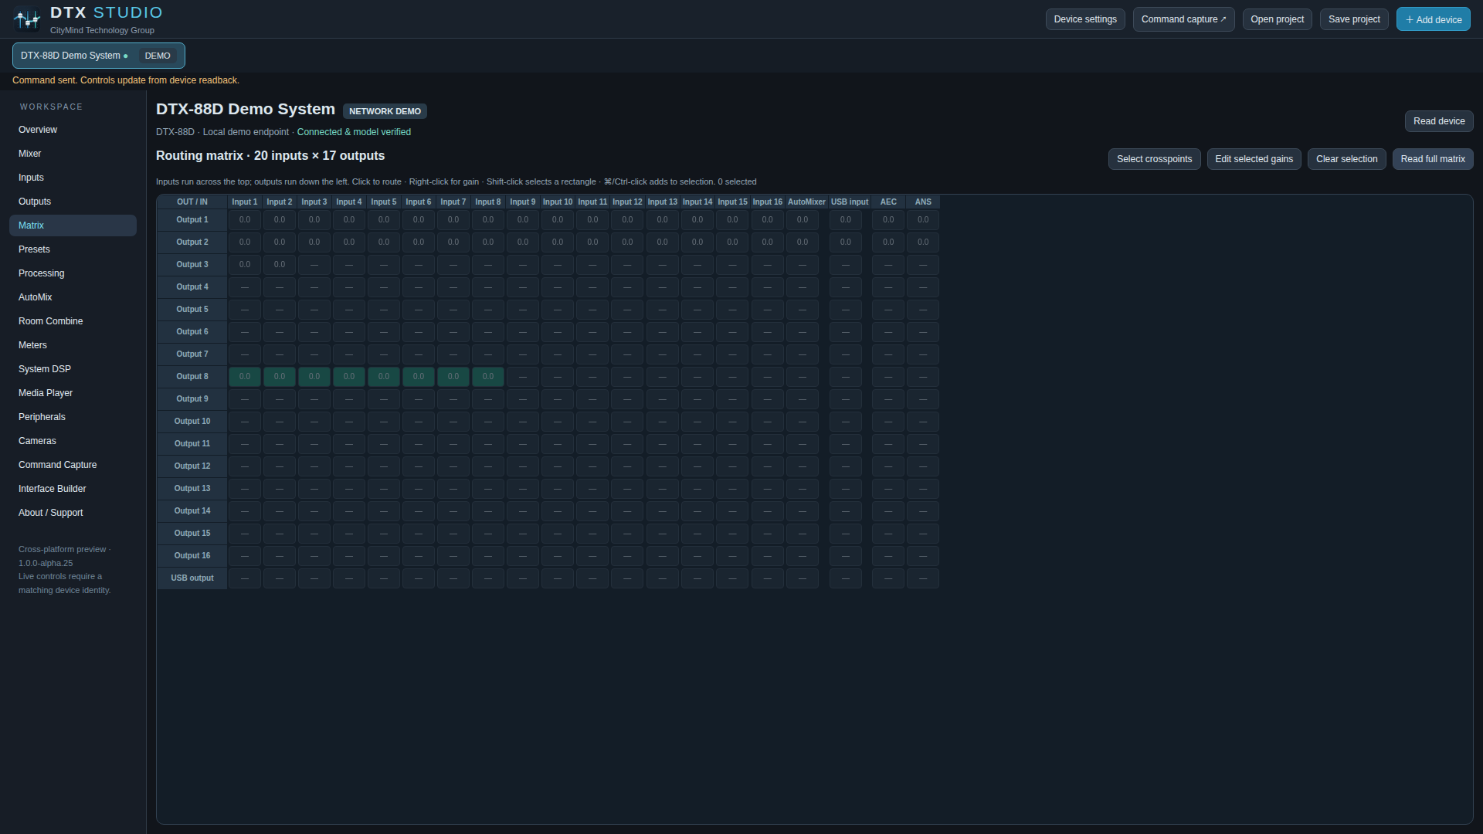Route AEC to Output 10 crosspoint

pos(888,422)
